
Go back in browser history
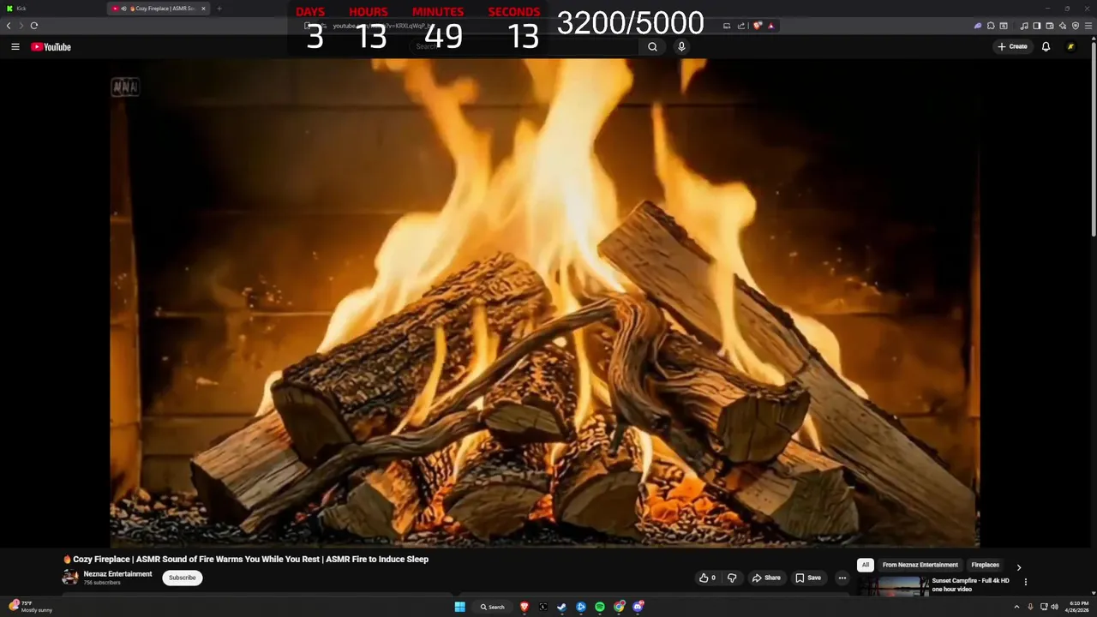tap(9, 26)
